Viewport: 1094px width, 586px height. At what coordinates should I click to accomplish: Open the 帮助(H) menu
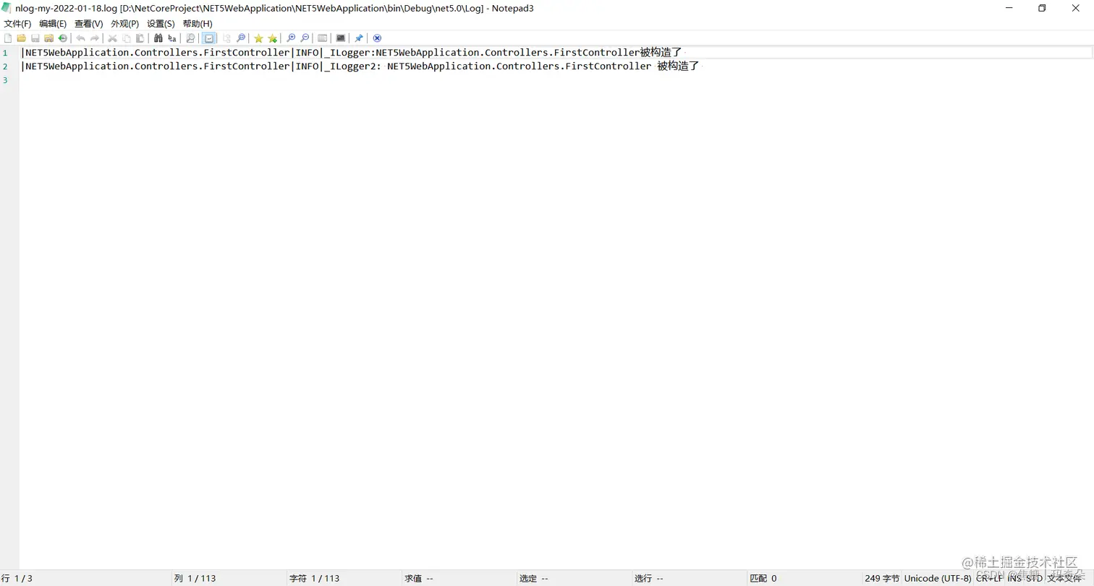click(198, 24)
